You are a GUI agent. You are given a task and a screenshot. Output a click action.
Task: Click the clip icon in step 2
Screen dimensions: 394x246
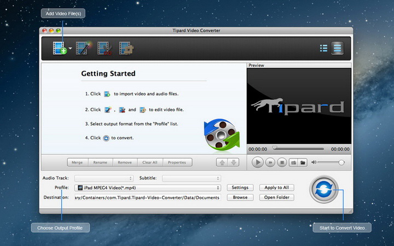122,110
